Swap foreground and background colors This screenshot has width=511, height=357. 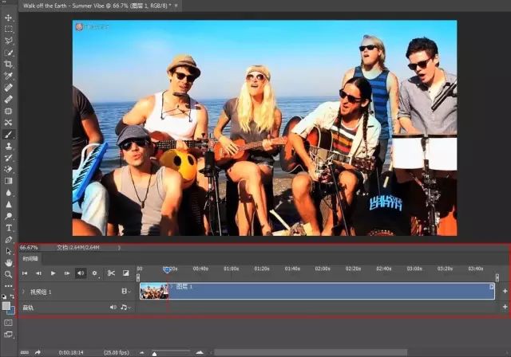(13, 296)
